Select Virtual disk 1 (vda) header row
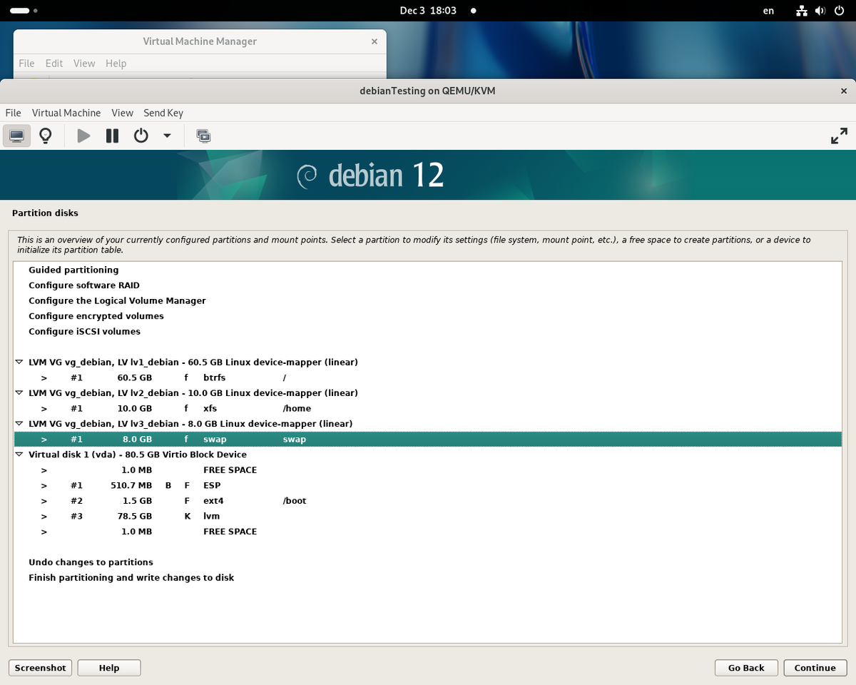Screen dimensions: 856x685 428,455
